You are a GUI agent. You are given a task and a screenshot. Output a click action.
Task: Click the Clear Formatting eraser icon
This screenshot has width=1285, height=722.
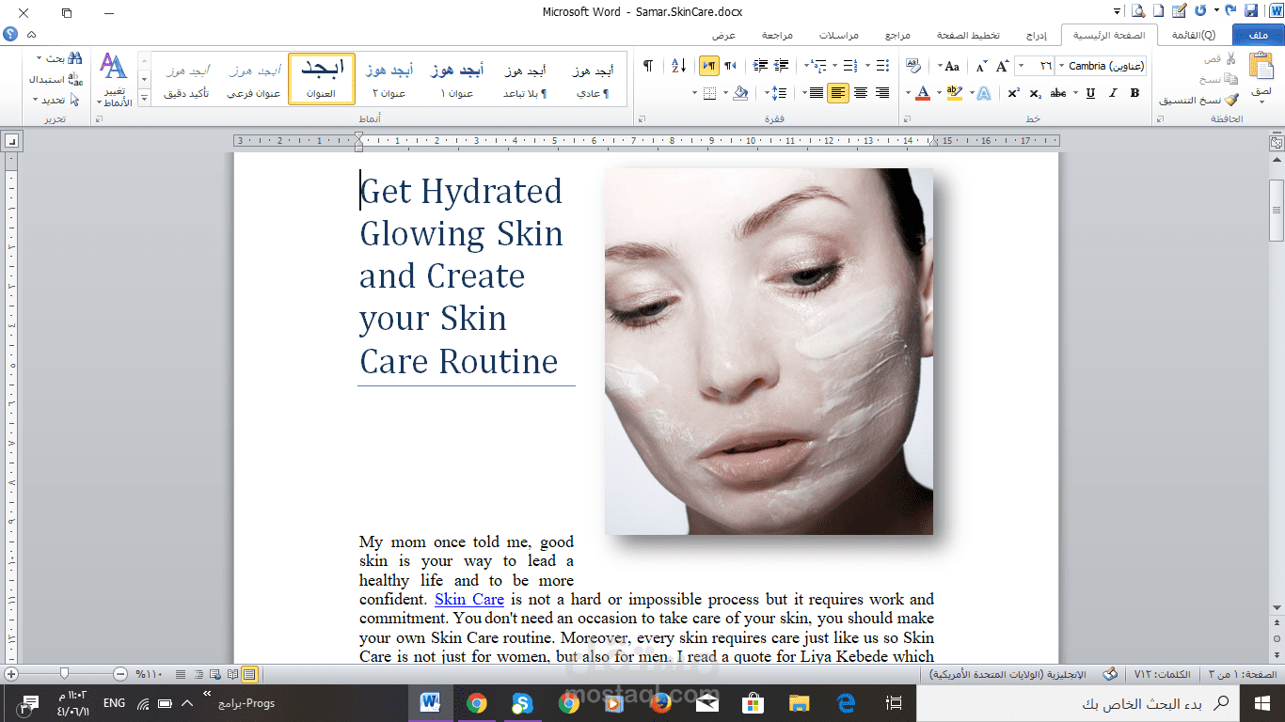[x=913, y=66]
